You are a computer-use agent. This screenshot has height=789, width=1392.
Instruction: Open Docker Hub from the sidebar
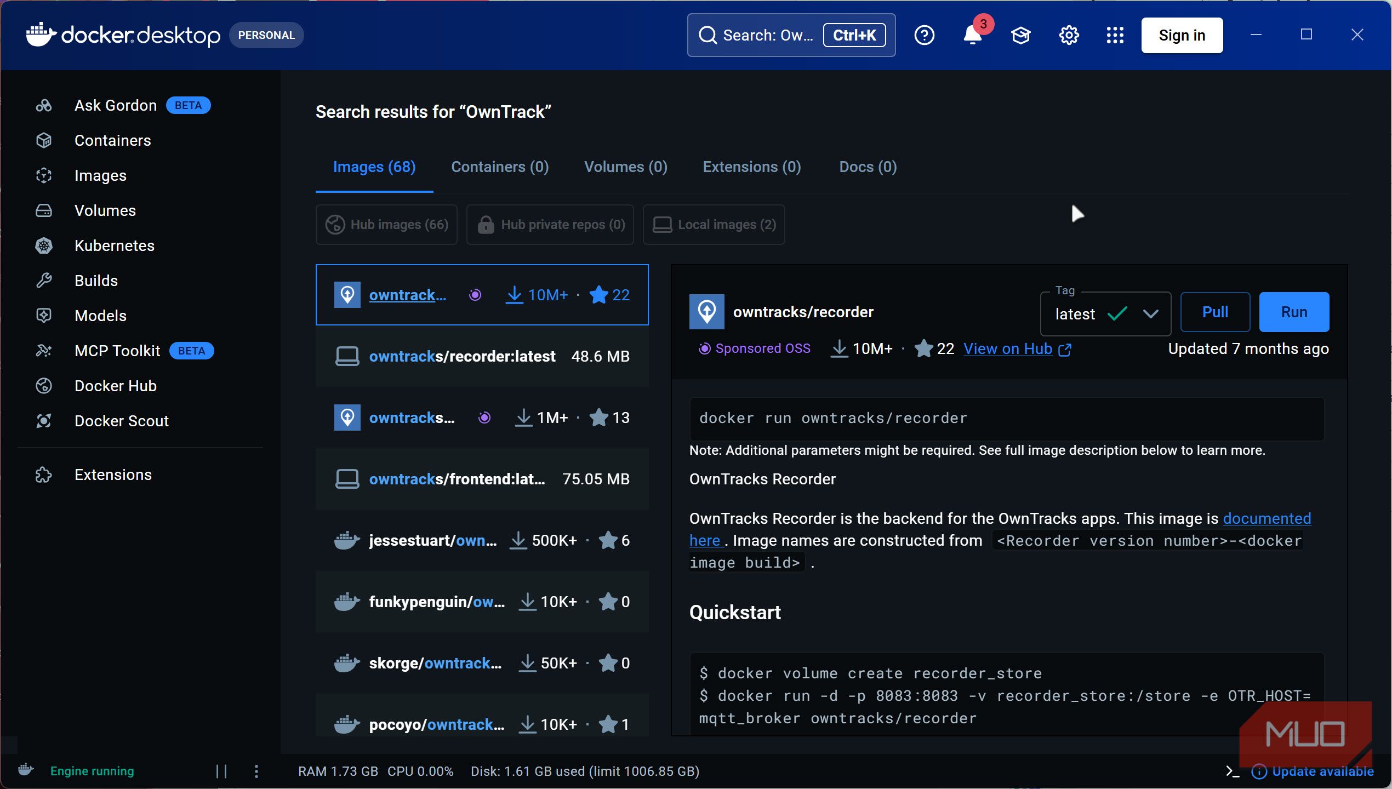pyautogui.click(x=115, y=386)
